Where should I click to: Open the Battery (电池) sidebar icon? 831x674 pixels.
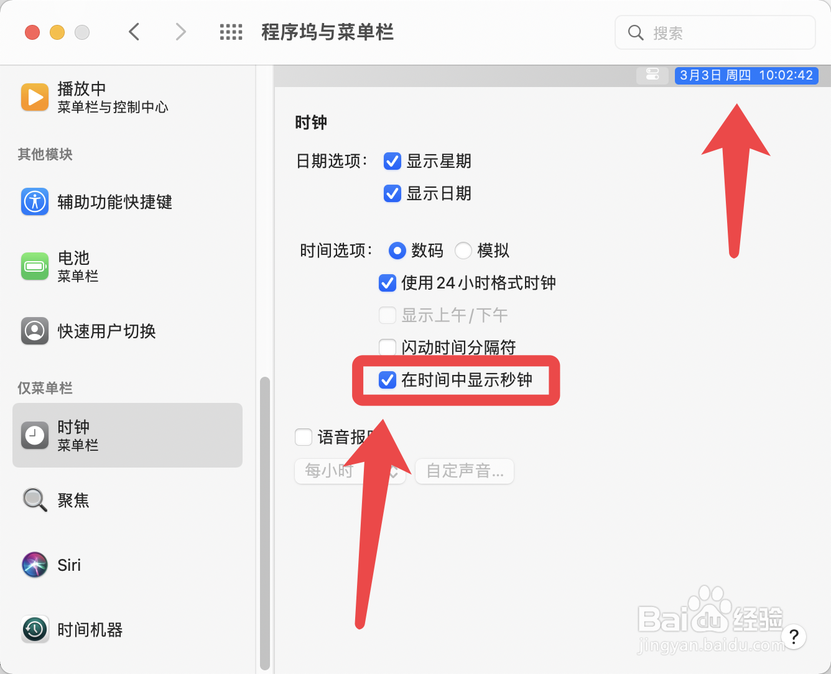pos(35,266)
